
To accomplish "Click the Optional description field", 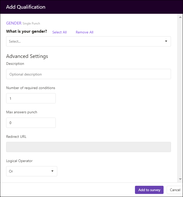I will click(88, 74).
